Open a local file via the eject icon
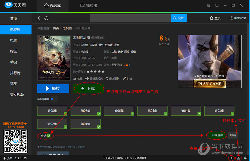 238,158
